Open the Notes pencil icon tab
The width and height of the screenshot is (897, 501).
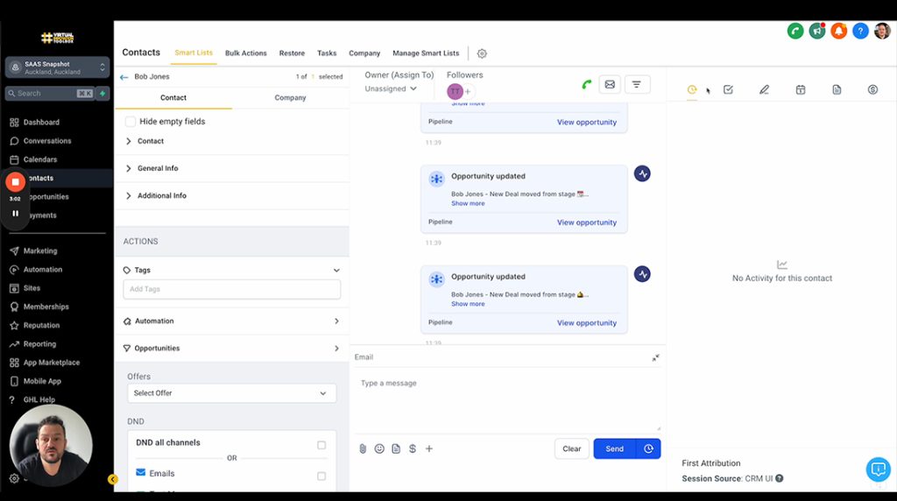764,90
